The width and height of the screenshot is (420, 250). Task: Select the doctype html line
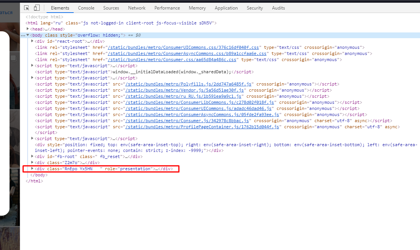(x=44, y=17)
